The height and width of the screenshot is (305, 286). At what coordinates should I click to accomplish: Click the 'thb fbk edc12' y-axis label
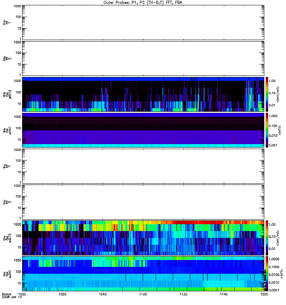(x=7, y=94)
